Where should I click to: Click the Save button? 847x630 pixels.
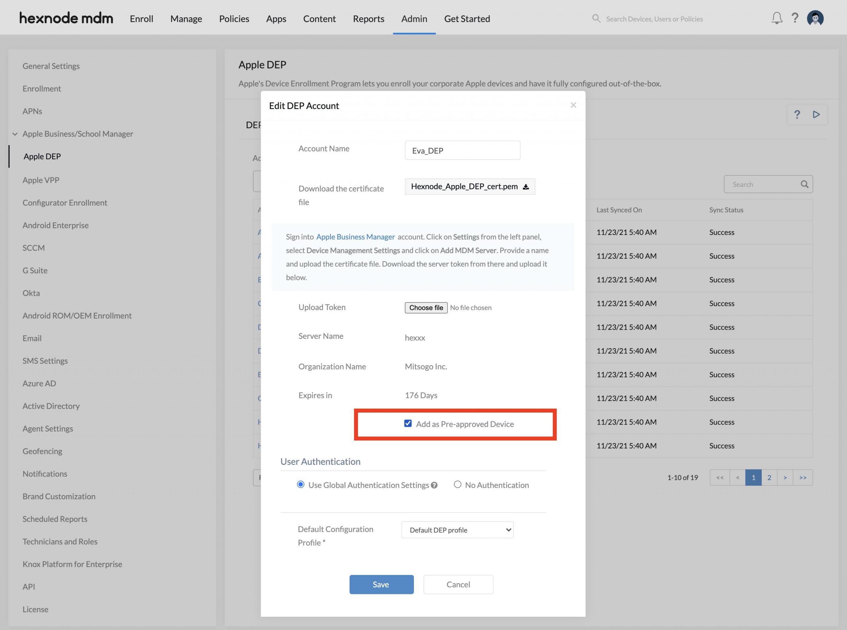point(381,584)
